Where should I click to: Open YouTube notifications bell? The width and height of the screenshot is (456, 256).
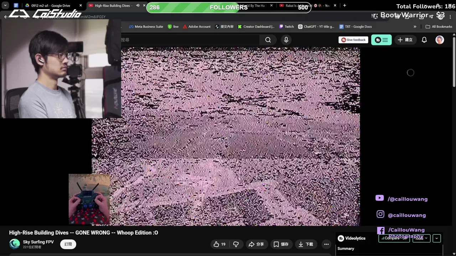pos(424,40)
